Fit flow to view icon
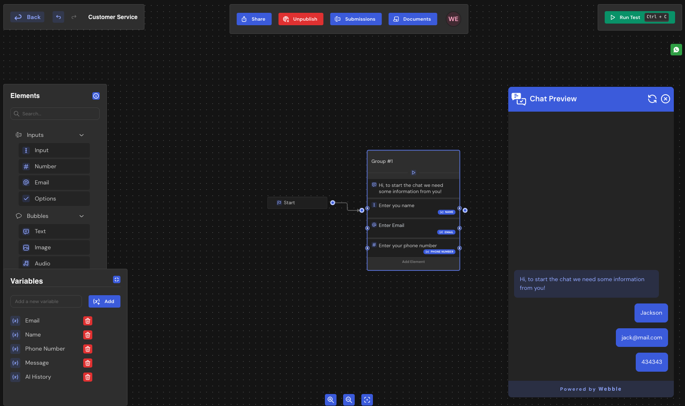Viewport: 685px width, 406px height. tap(367, 400)
